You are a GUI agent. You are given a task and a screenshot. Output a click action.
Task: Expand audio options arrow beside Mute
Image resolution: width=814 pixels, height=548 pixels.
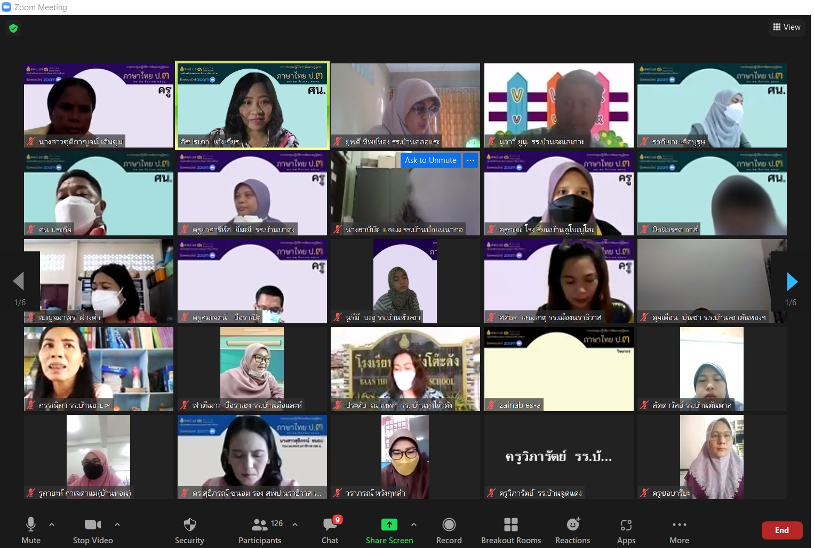point(52,525)
